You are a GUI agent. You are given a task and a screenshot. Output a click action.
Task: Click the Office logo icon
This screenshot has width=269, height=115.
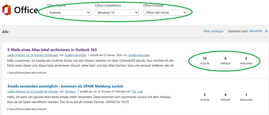tap(6, 10)
